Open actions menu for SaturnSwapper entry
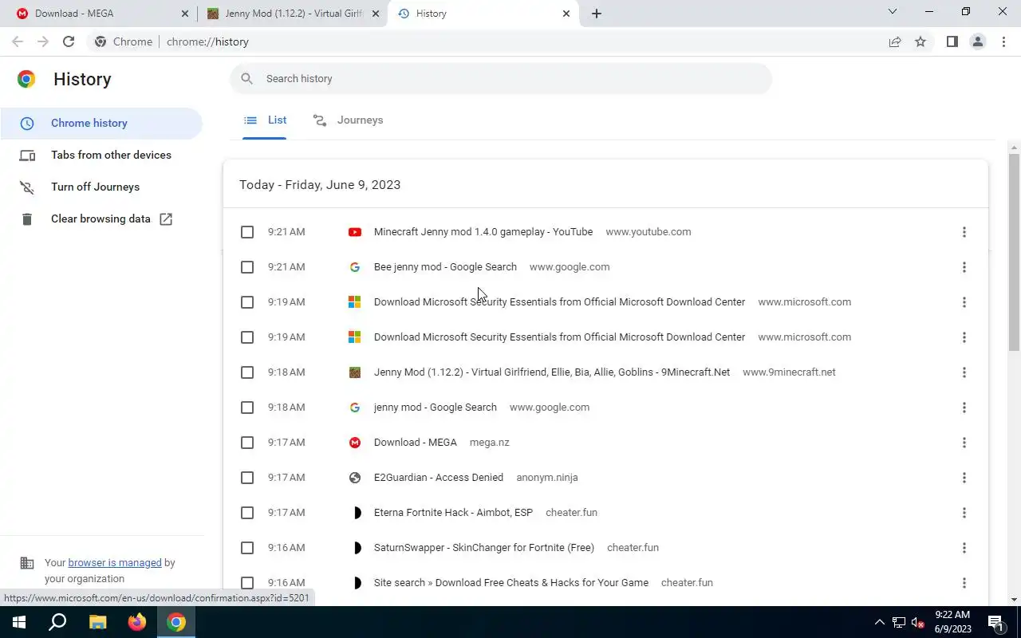This screenshot has height=638, width=1021. coord(964,548)
